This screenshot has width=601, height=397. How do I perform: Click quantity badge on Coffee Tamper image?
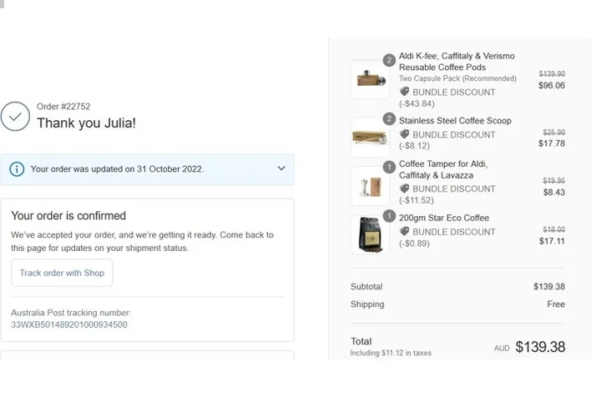pyautogui.click(x=389, y=167)
